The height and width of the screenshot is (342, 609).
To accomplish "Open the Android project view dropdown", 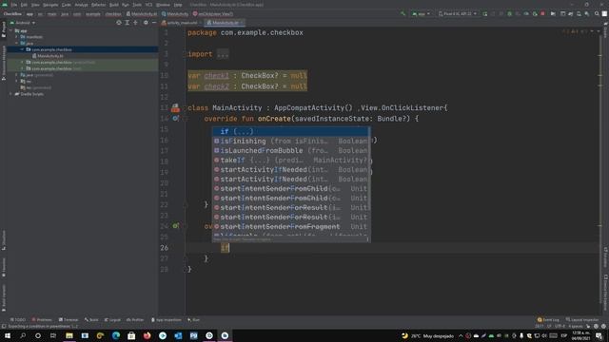I will point(23,23).
